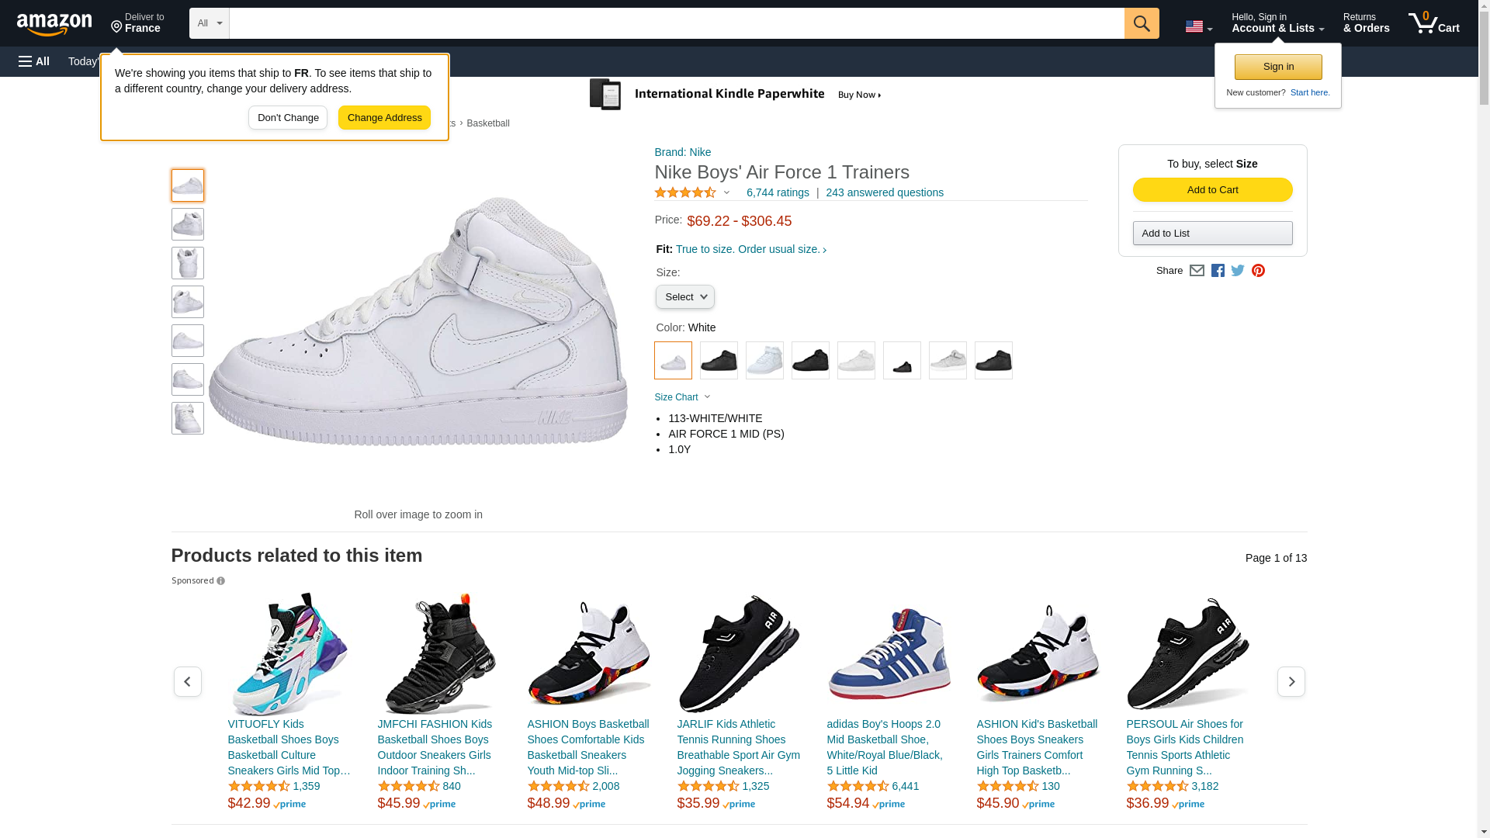This screenshot has height=838, width=1490.
Task: Open Returns & Orders
Action: [x=1366, y=23]
